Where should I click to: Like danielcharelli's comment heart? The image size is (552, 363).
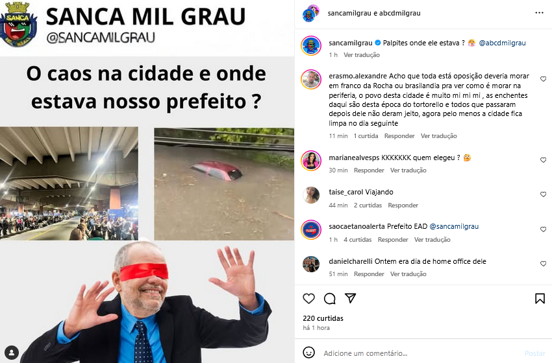pos(543,264)
